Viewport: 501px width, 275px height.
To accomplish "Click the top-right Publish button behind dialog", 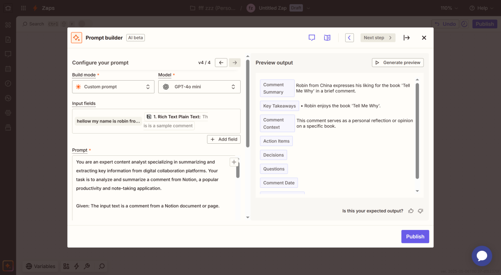I will coord(485,24).
